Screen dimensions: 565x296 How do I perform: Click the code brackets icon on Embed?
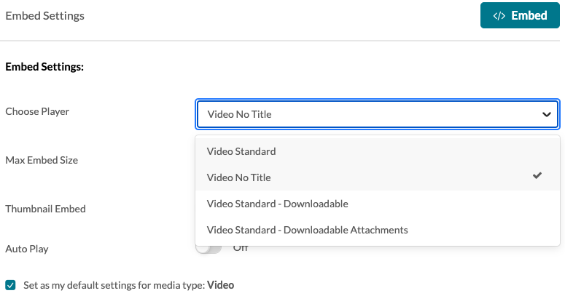[x=499, y=16]
